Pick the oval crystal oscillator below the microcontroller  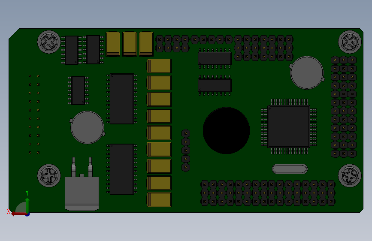point(290,169)
